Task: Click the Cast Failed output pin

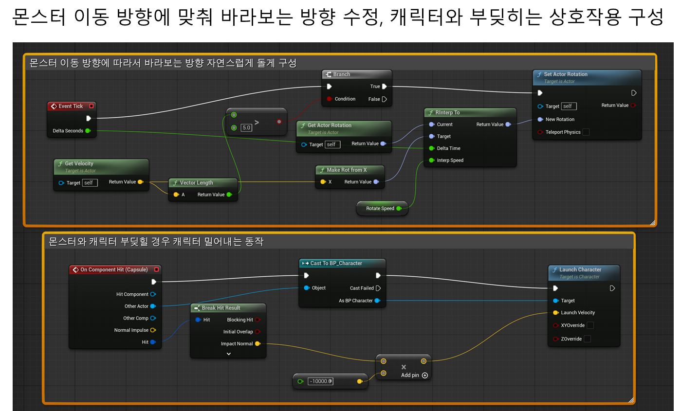Action: (x=378, y=288)
